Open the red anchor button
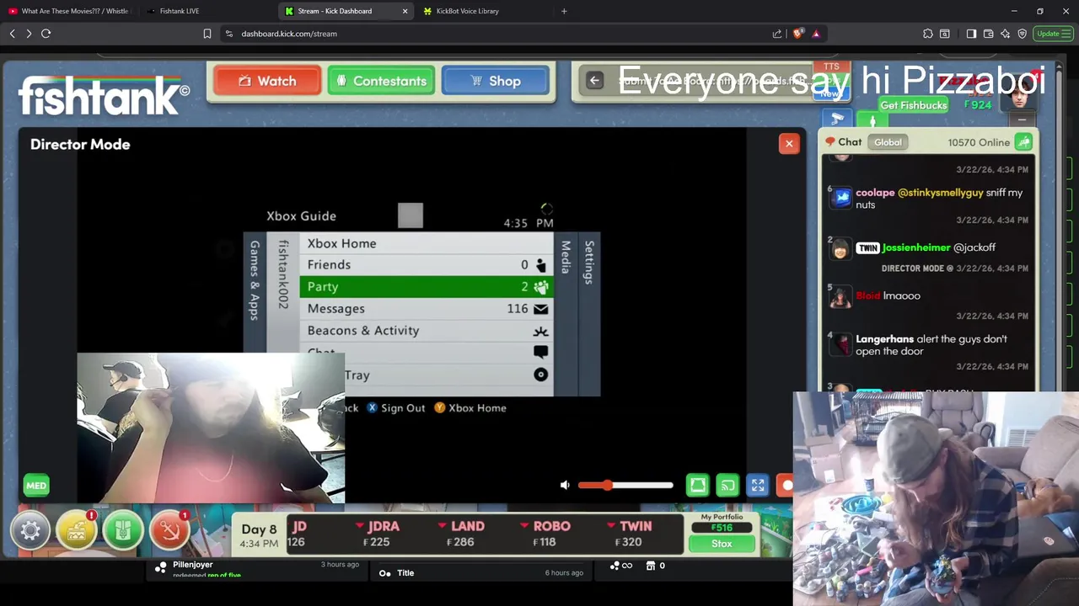This screenshot has width=1079, height=606. pyautogui.click(x=169, y=531)
